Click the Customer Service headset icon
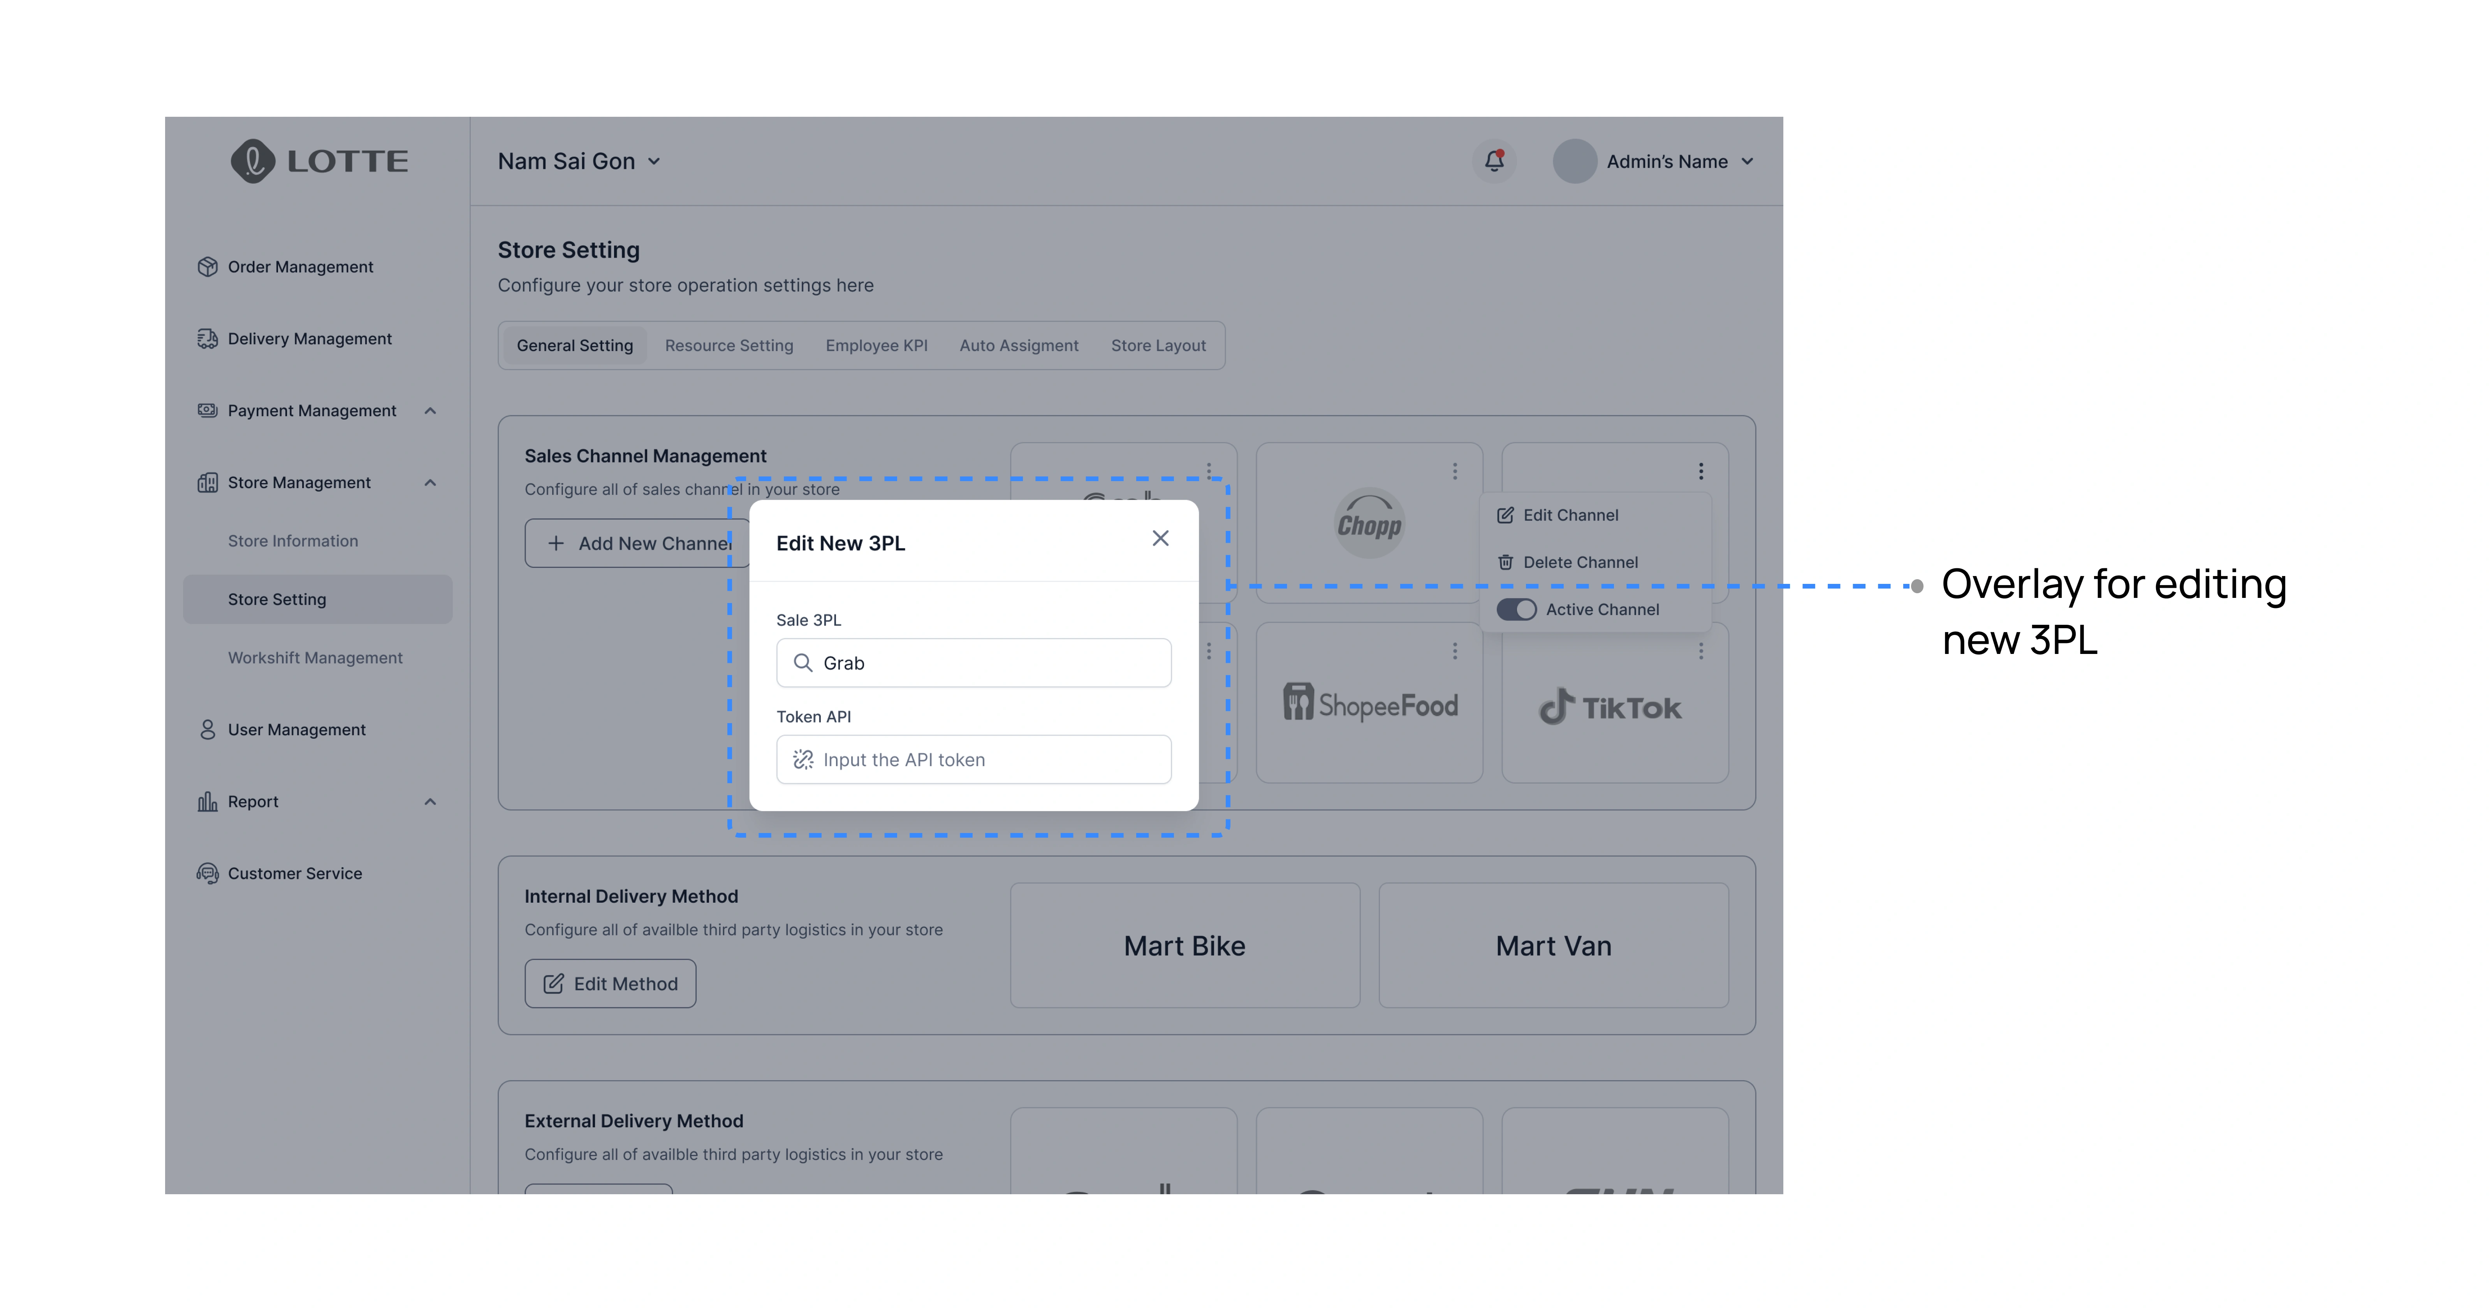This screenshot has height=1311, width=2492. pyautogui.click(x=207, y=873)
